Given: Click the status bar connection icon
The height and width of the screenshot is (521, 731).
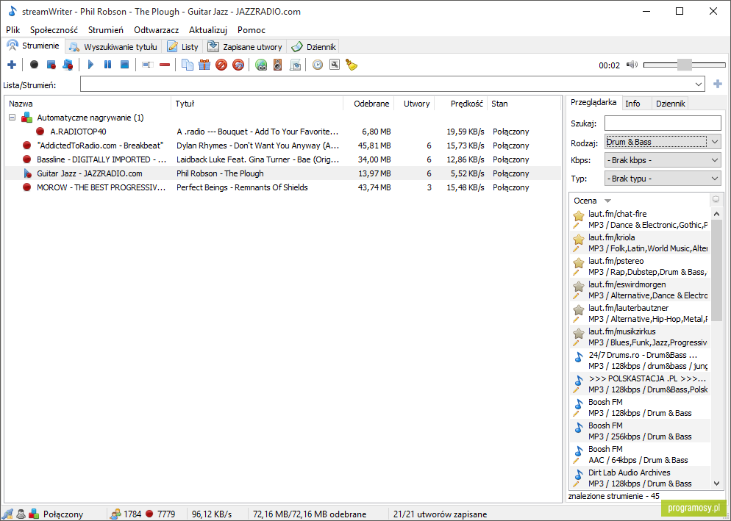Looking at the screenshot, I should (8, 514).
